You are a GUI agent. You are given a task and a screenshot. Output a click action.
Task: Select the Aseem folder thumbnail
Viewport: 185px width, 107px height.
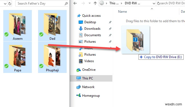click(x=17, y=26)
